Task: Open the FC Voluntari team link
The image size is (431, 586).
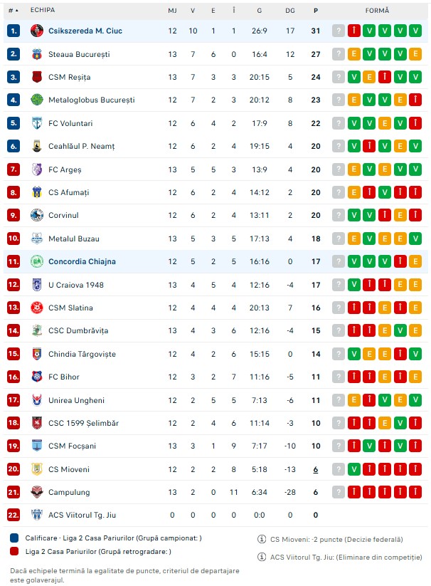Action: (70, 123)
